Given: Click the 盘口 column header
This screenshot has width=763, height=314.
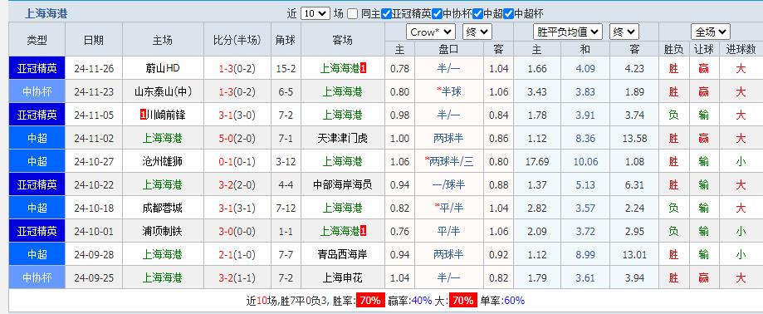Looking at the screenshot, I should [x=448, y=49].
